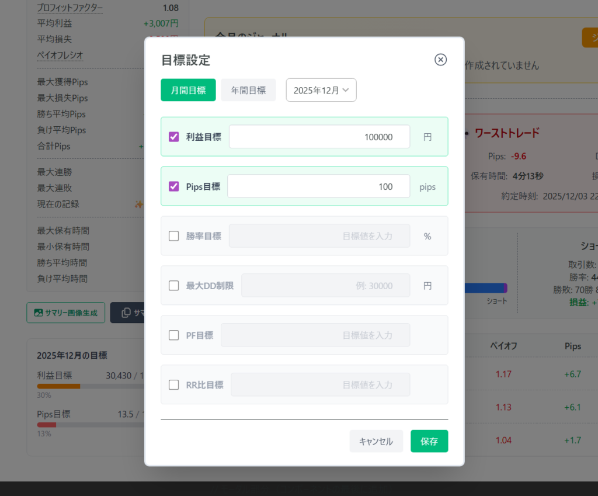Viewport: 598px width, 496px height.
Task: Tick the RR比目標 checkbox
Action: 173,385
